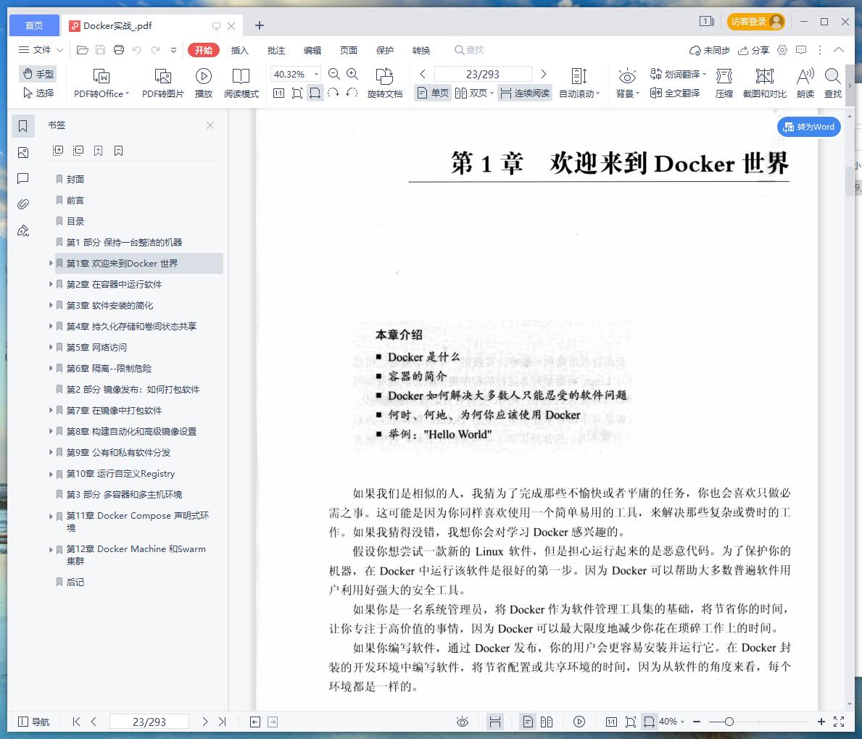The height and width of the screenshot is (739, 862).
Task: Enter 阅读模式 reading mode
Action: [241, 83]
